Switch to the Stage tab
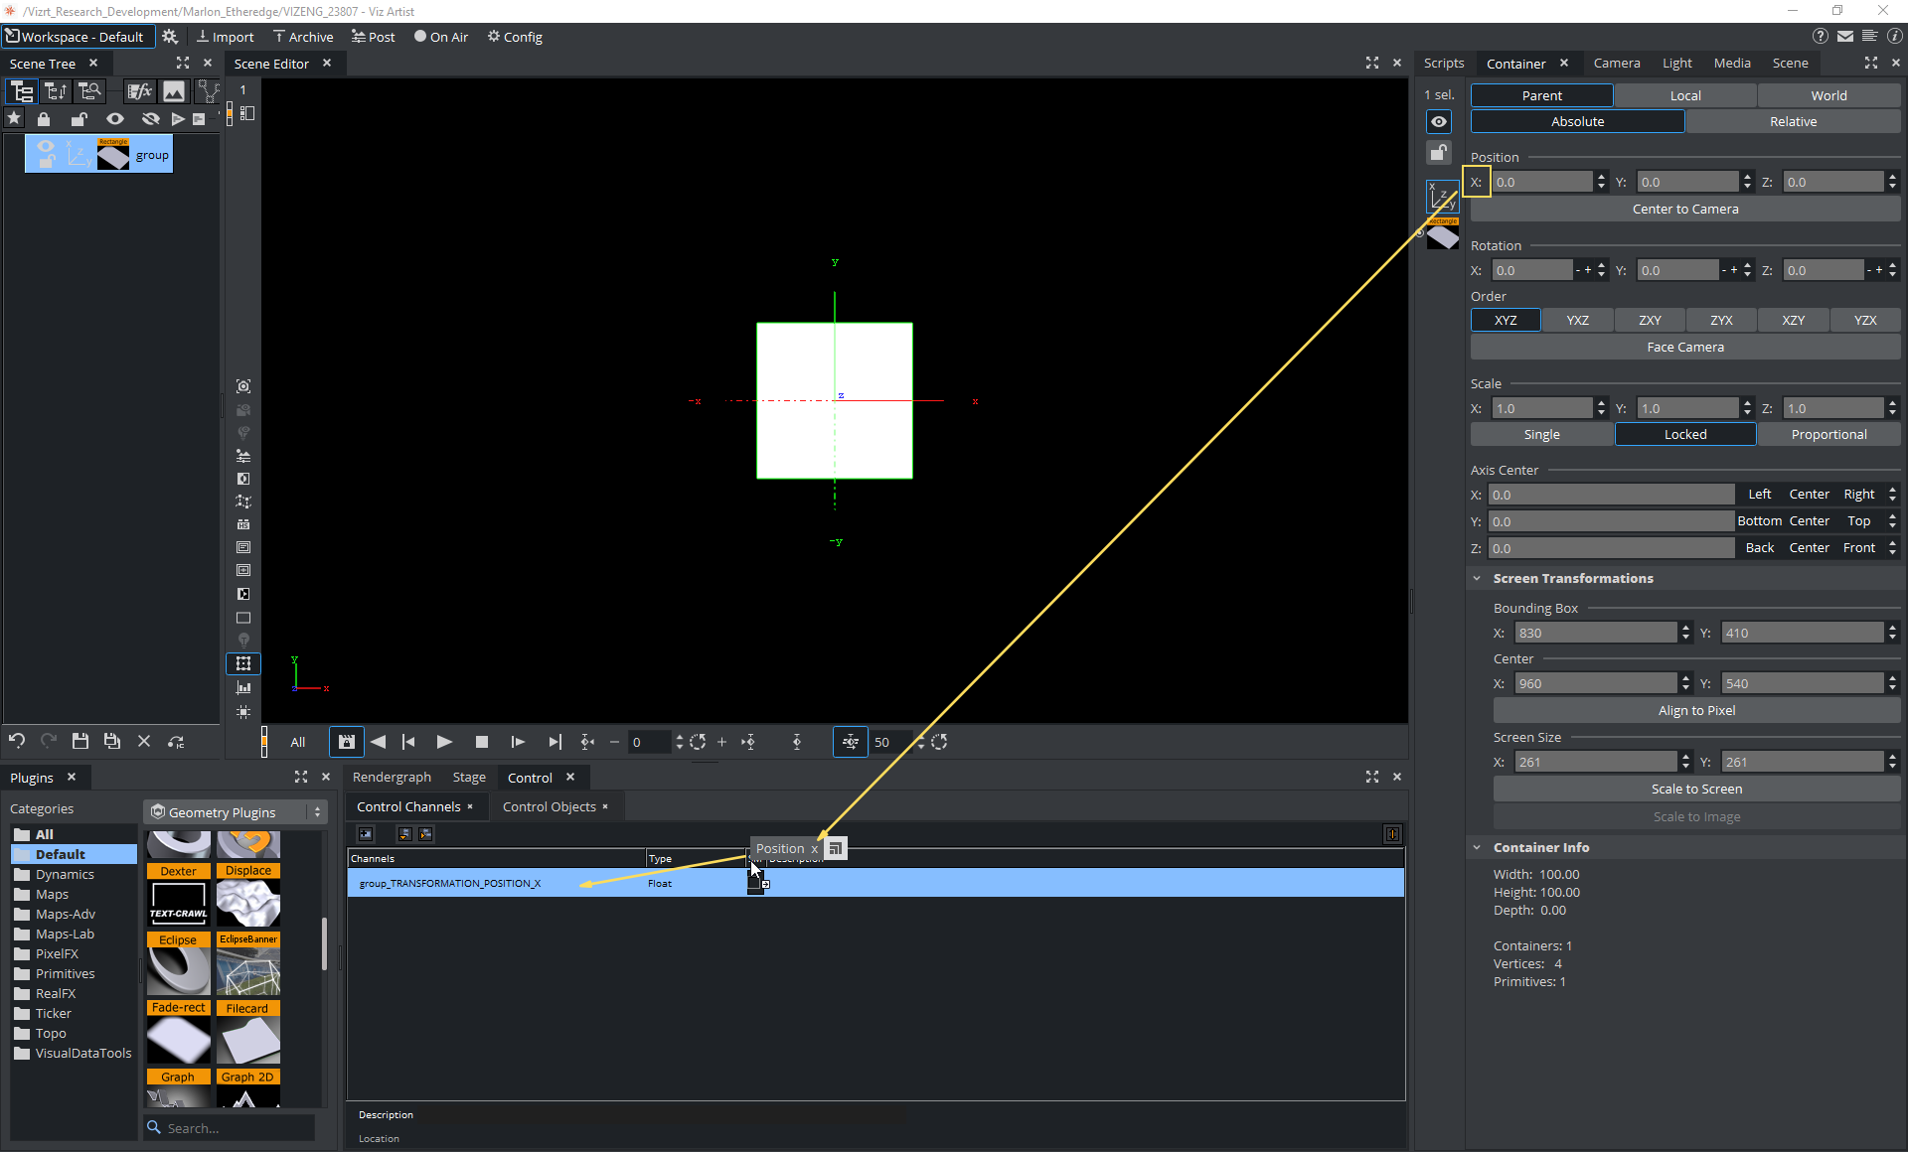The height and width of the screenshot is (1152, 1908). (469, 778)
